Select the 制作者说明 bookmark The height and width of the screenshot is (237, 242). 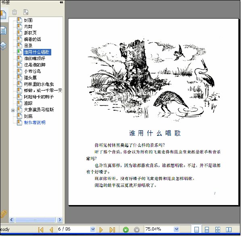pos(35,123)
